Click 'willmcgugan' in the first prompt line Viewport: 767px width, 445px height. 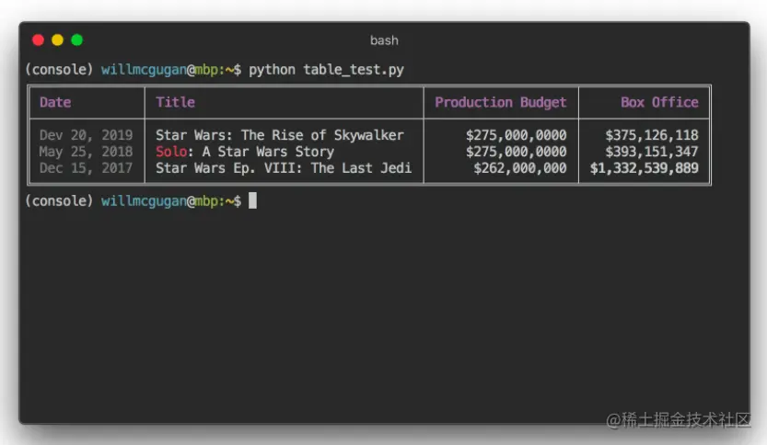pyautogui.click(x=144, y=70)
